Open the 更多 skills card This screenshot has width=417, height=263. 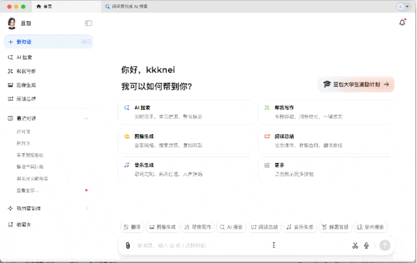[x=326, y=169]
